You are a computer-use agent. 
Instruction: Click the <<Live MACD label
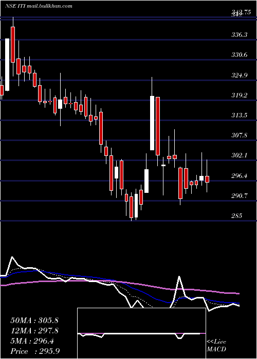(216, 346)
